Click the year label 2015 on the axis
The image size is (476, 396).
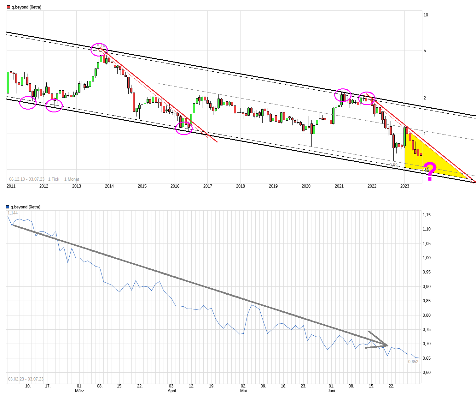click(x=142, y=186)
